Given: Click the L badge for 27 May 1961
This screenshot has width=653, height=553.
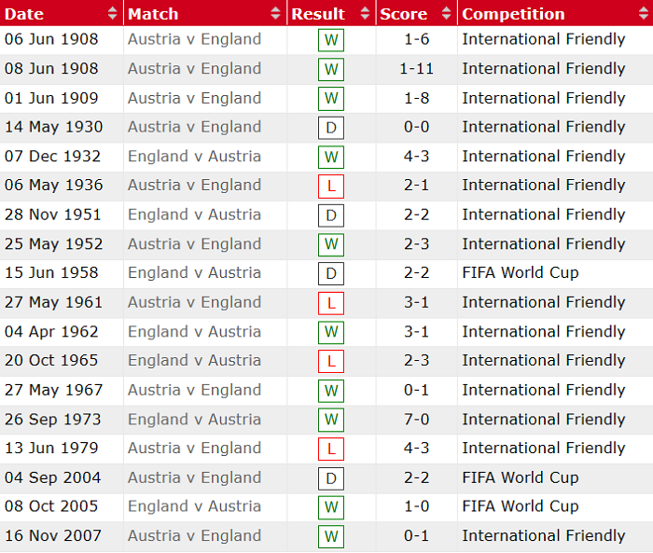Looking at the screenshot, I should point(331,303).
